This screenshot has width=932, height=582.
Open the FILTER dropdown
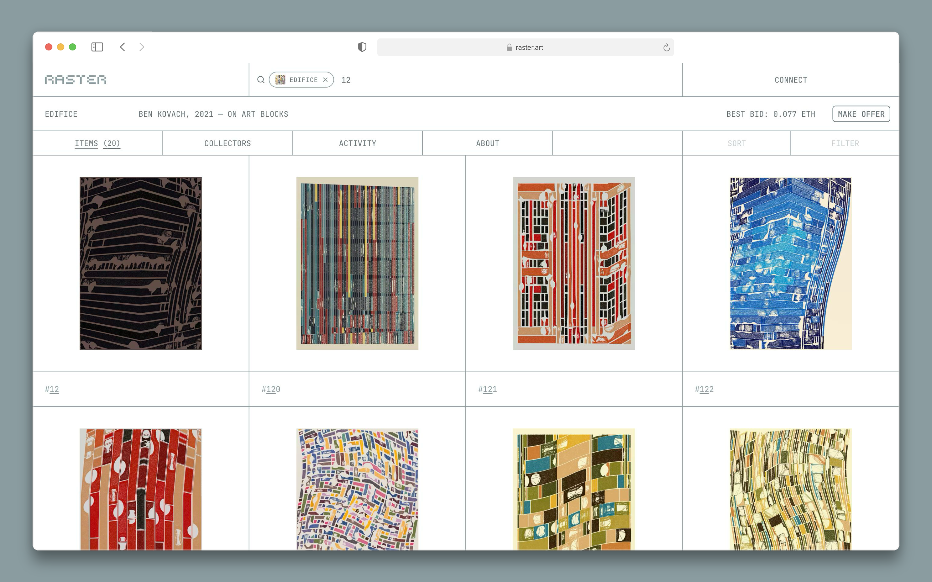[845, 143]
